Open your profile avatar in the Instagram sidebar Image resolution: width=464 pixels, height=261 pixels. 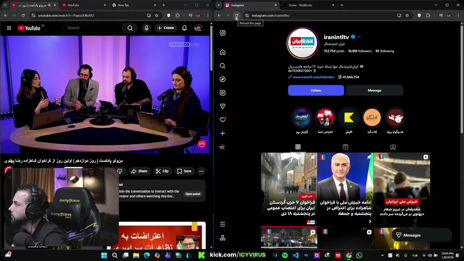pyautogui.click(x=223, y=147)
